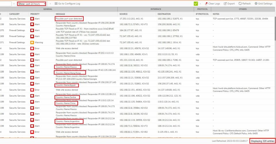The width and height of the screenshot is (276, 144).
Task: Click the Last Refreshed timestamp in status bar
Action: click(x=230, y=141)
